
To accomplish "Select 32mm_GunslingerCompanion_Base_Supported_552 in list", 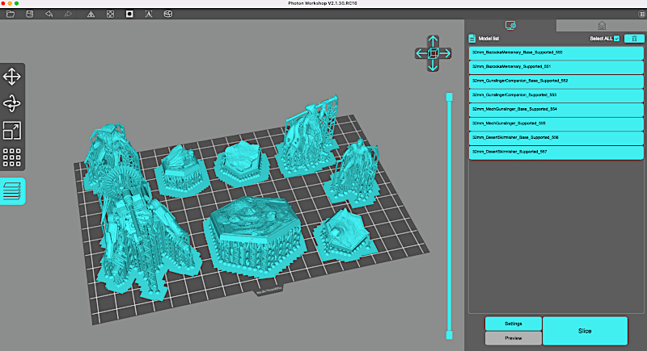I will coord(556,81).
